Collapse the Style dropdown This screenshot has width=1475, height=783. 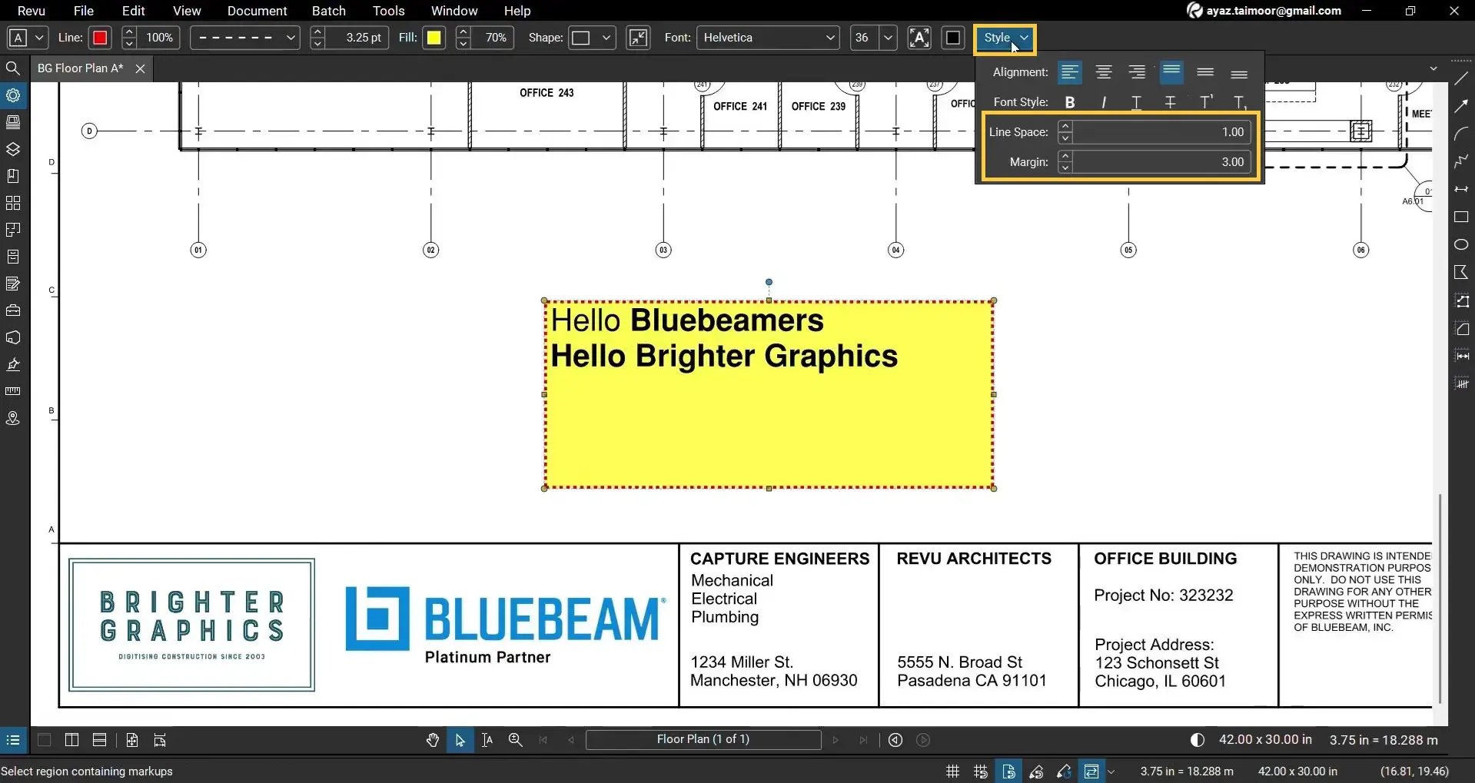(1004, 37)
